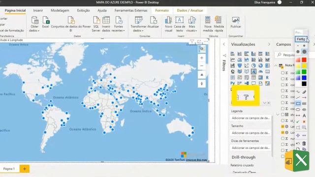
Task: Zoom out on the map with minus
Action: click(x=202, y=66)
